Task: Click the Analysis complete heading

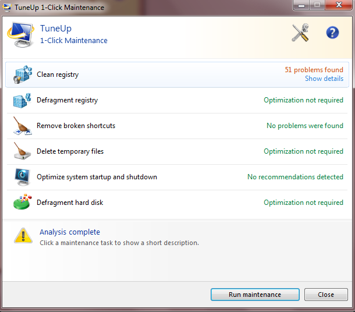Action: (70, 232)
